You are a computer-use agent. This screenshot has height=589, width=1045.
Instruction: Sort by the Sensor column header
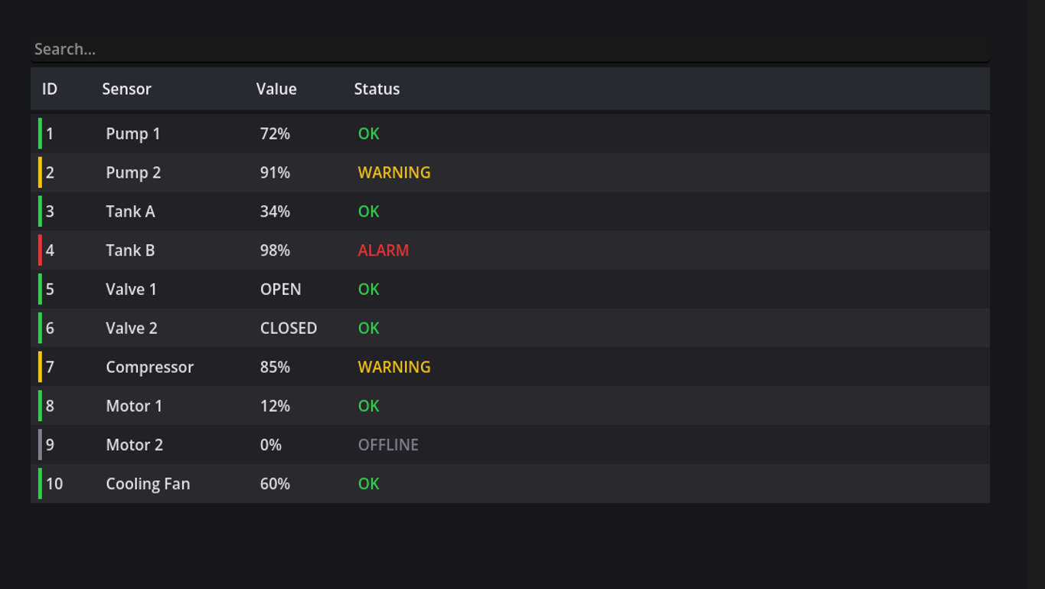point(127,89)
